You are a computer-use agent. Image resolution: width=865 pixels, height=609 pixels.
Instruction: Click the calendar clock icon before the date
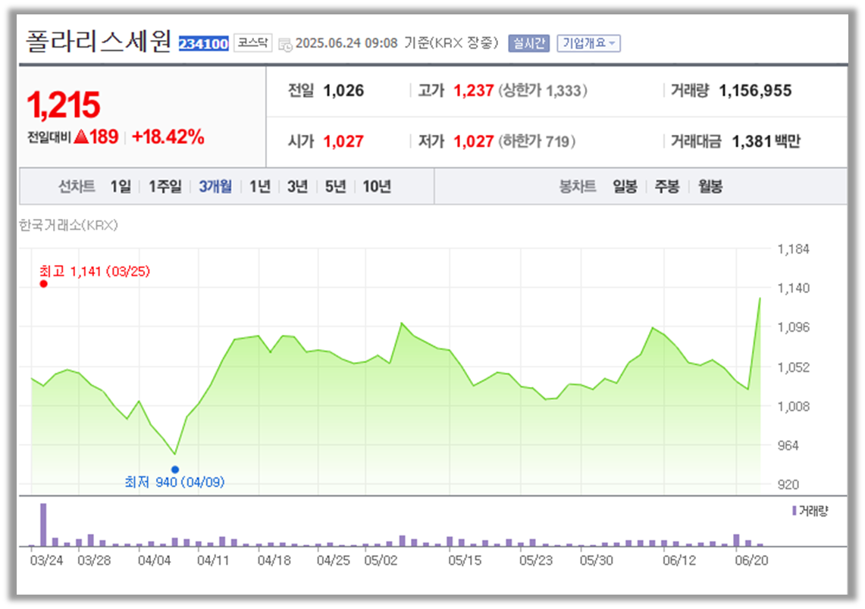tap(285, 45)
